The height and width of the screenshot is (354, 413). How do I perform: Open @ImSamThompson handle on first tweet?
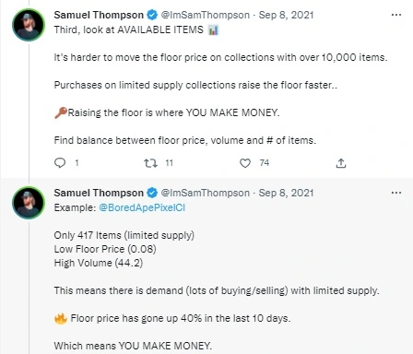pyautogui.click(x=206, y=15)
